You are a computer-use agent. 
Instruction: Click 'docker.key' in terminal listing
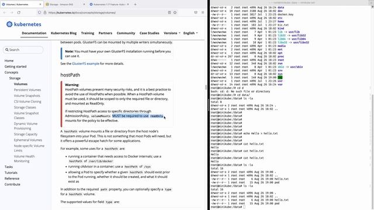[x=285, y=14]
